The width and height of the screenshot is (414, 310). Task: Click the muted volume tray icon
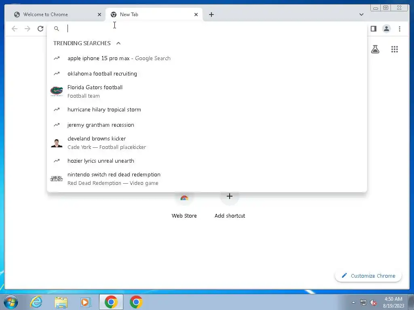(x=373, y=303)
